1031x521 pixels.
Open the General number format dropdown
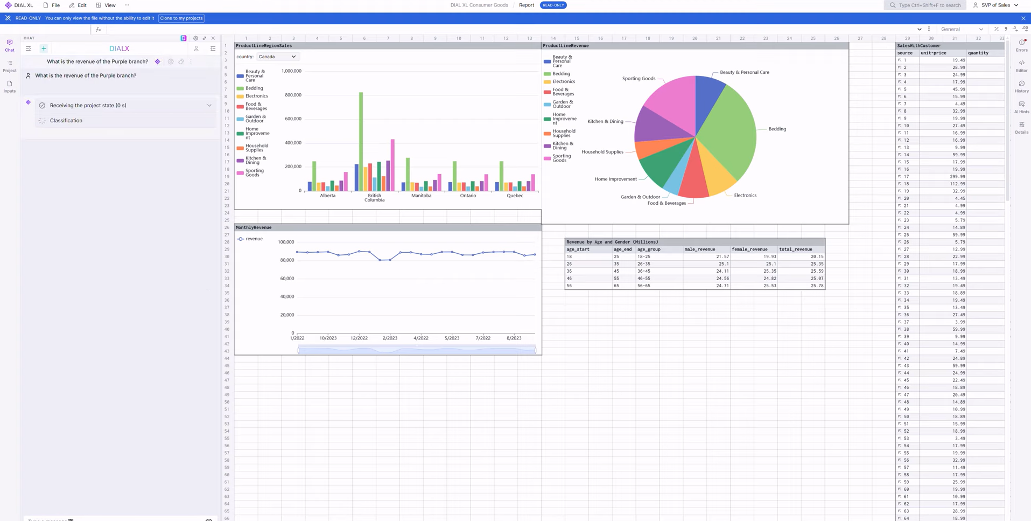click(x=962, y=29)
